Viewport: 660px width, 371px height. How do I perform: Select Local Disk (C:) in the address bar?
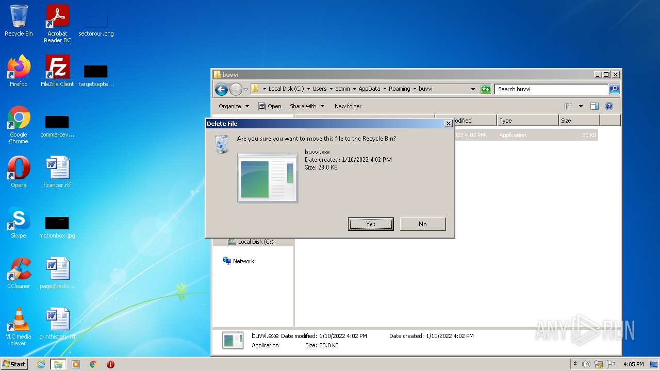[x=287, y=89]
